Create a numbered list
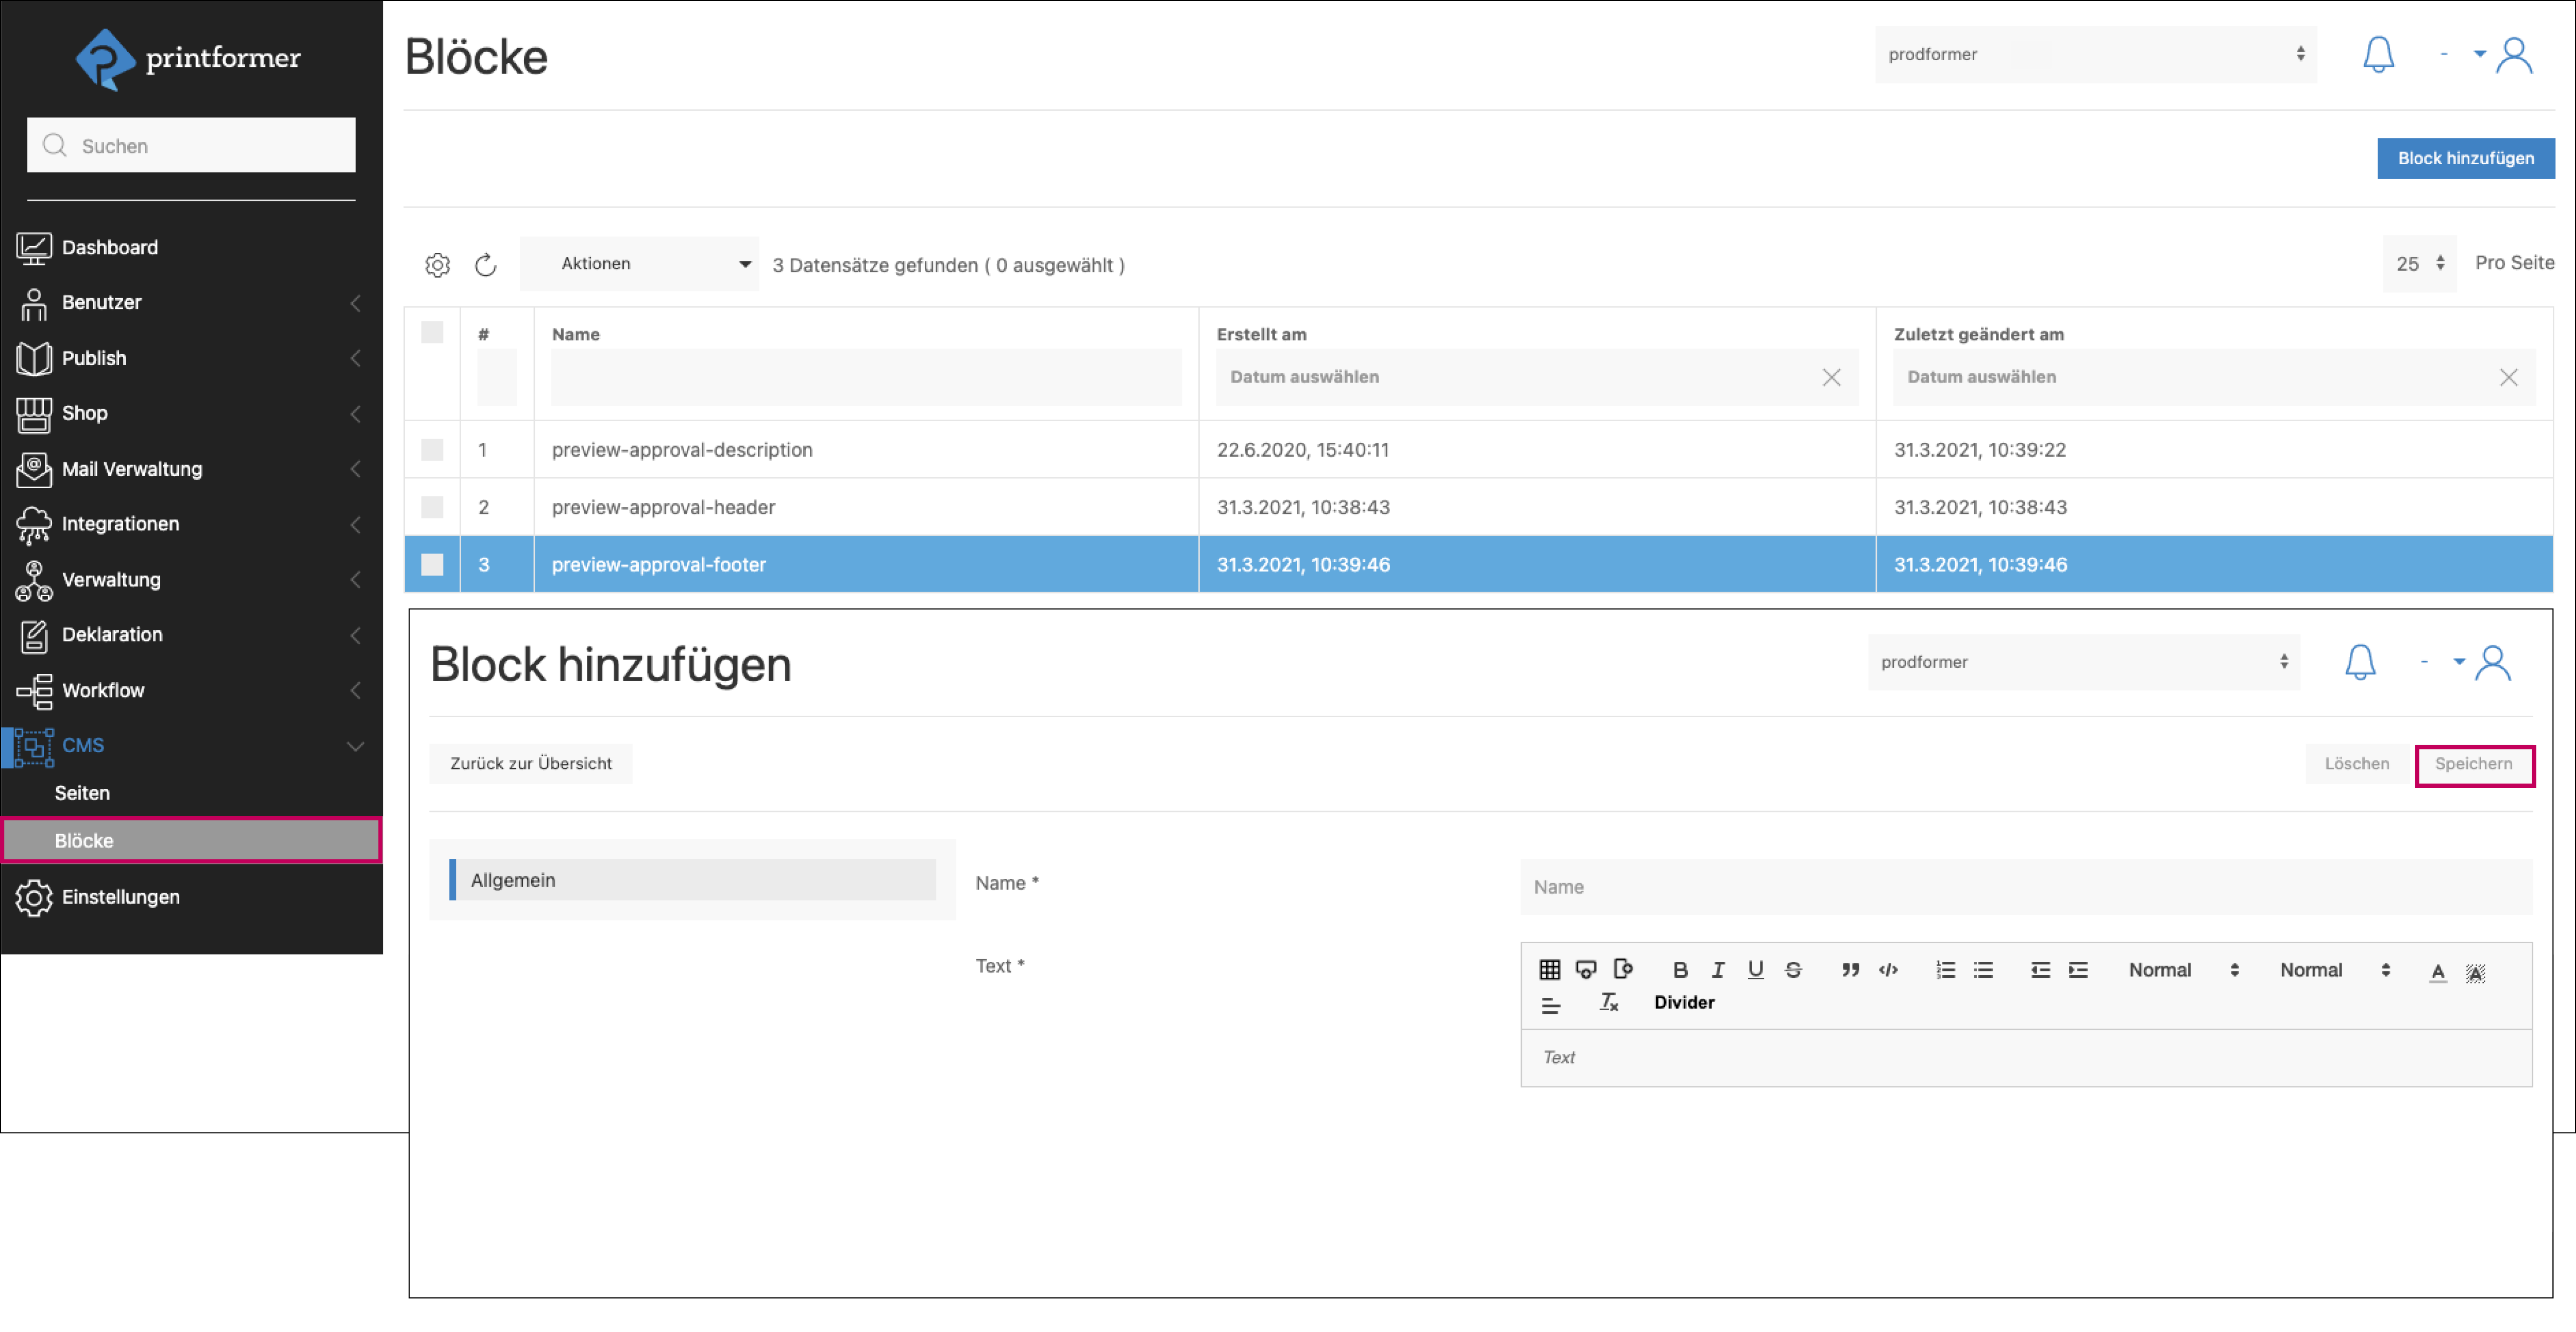Screen dimensions: 2576x1332 tap(1945, 970)
